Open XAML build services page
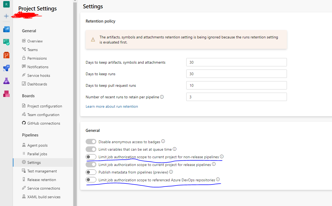 (x=44, y=197)
